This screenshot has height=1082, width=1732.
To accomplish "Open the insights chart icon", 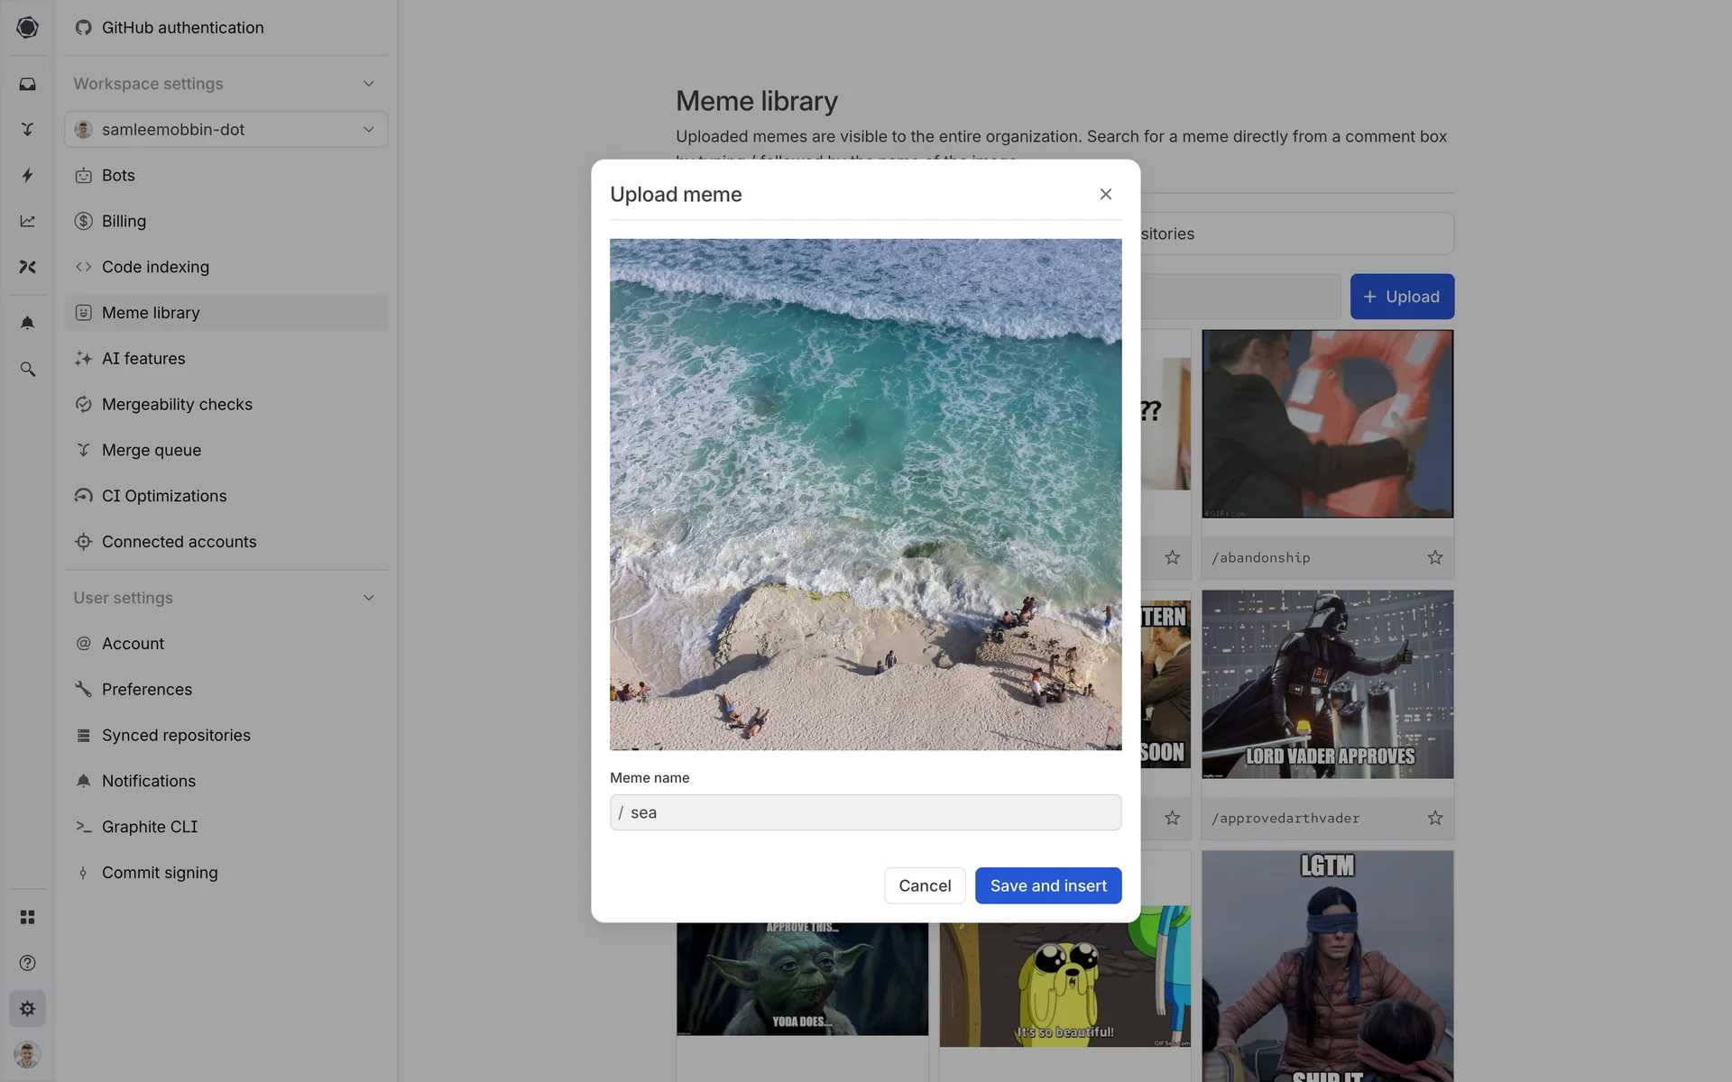I will [27, 221].
